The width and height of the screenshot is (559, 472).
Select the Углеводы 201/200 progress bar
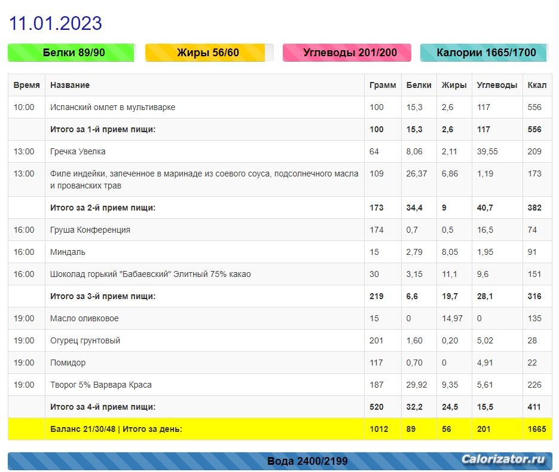pos(347,53)
